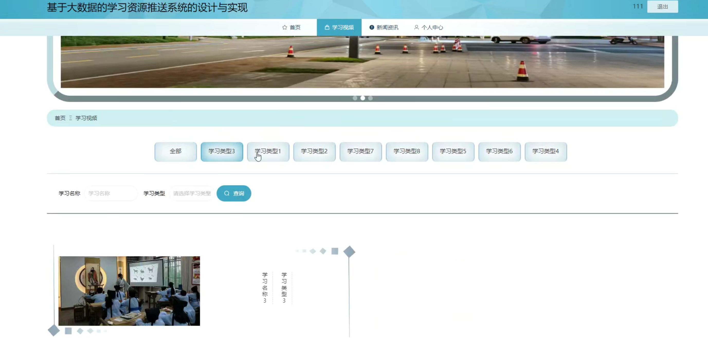Screen dimensions: 708x343
Task: Go to the 新闻资讯 tab
Action: click(384, 27)
